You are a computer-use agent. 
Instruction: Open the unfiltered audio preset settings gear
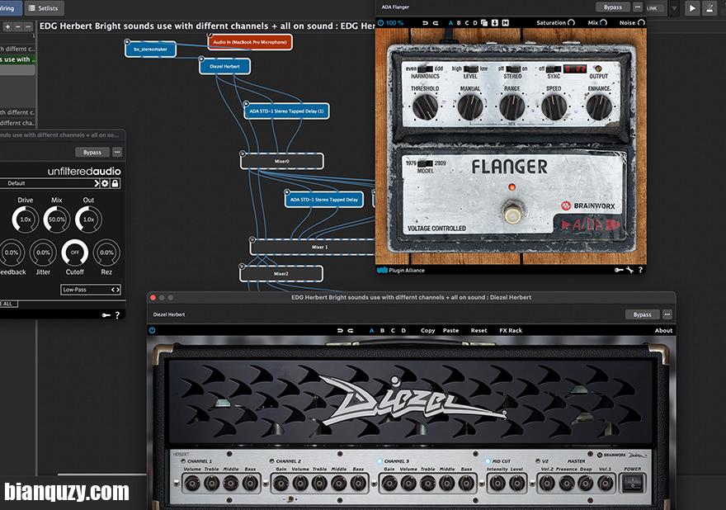click(105, 183)
